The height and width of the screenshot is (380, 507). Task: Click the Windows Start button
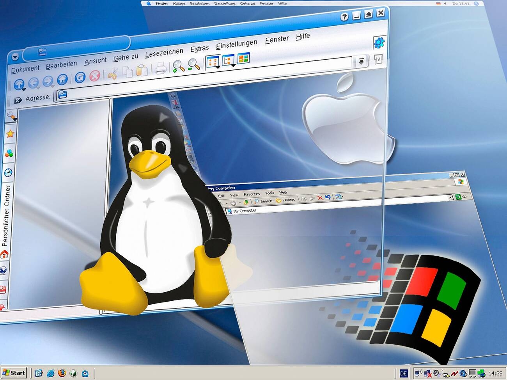coord(14,373)
